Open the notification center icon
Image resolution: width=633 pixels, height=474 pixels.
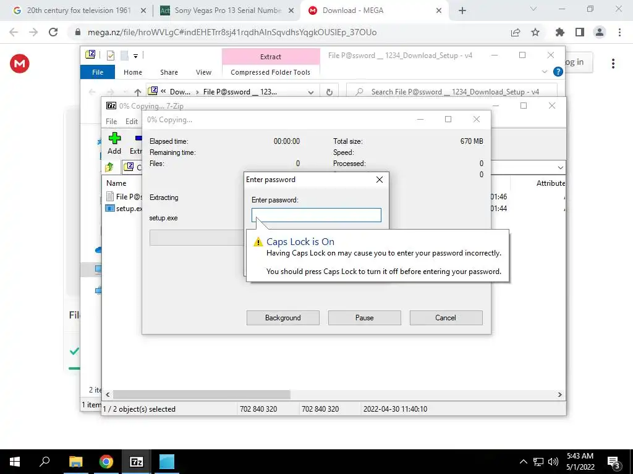point(614,462)
